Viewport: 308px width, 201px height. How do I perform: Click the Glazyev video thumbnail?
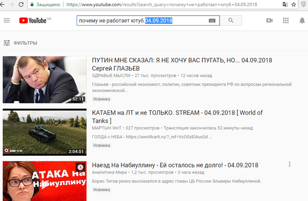click(x=44, y=79)
